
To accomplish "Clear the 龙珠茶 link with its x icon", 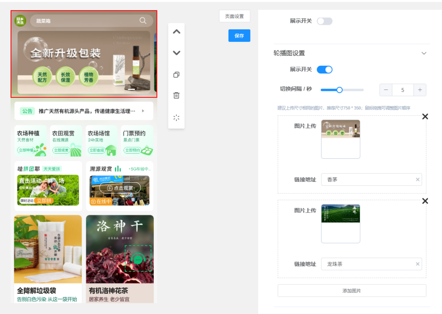I will [x=417, y=264].
